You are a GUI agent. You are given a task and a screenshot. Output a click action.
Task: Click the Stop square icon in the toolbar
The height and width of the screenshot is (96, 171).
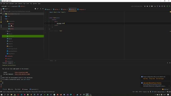point(152,6)
